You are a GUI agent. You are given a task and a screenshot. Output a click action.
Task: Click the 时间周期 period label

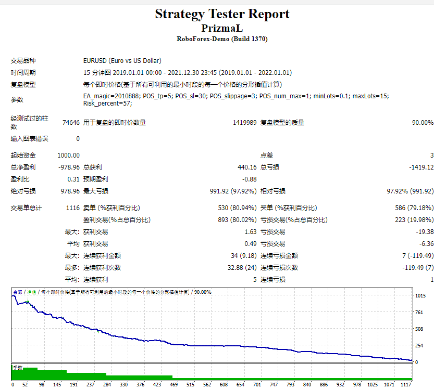[x=23, y=73]
